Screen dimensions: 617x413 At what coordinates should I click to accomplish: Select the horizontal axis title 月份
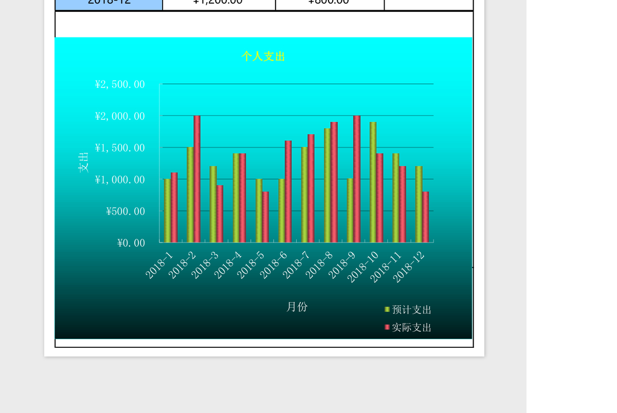click(297, 307)
